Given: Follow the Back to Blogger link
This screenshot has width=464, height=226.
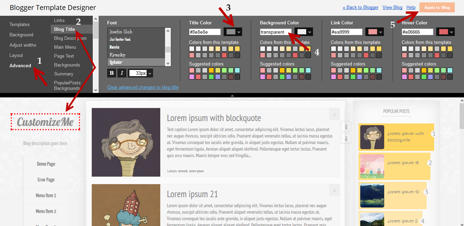Looking at the screenshot, I should click(361, 7).
